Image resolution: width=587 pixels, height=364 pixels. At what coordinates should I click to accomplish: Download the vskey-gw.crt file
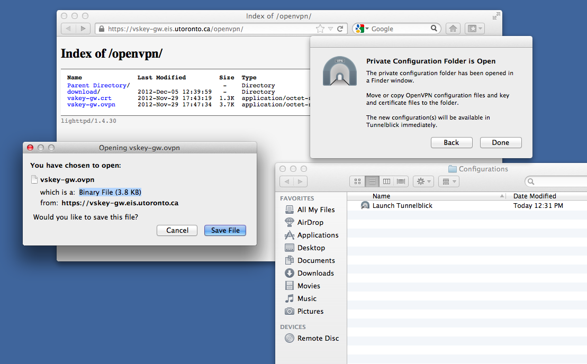click(x=89, y=98)
